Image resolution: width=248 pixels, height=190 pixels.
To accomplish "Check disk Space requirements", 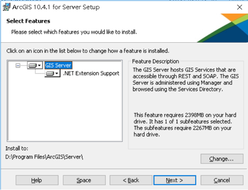I will 84,180.
